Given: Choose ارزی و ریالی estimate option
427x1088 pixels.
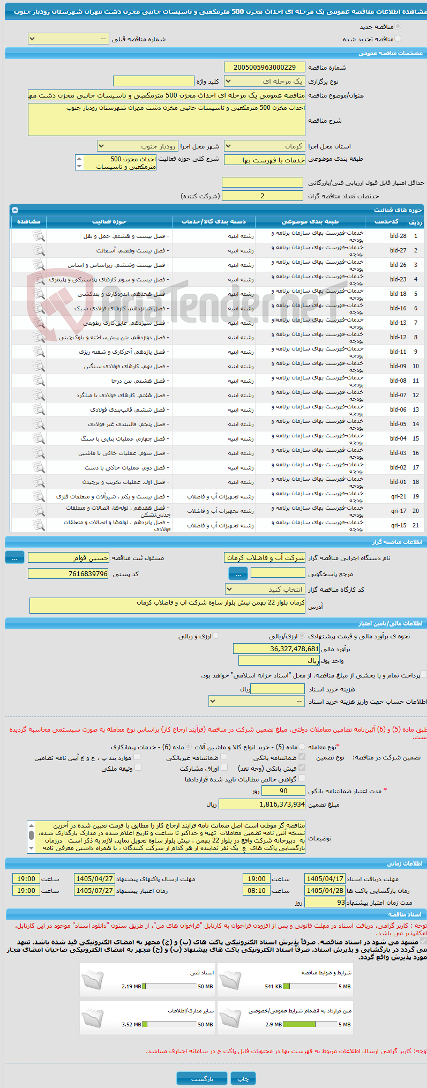Looking at the screenshot, I should pyautogui.click(x=215, y=636).
